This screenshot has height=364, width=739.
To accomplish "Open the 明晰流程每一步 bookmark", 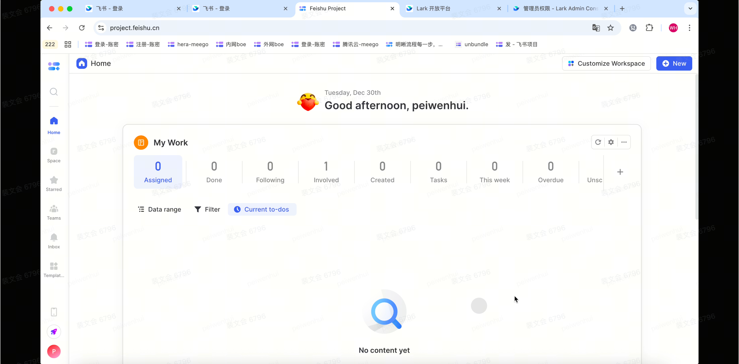I will click(414, 44).
